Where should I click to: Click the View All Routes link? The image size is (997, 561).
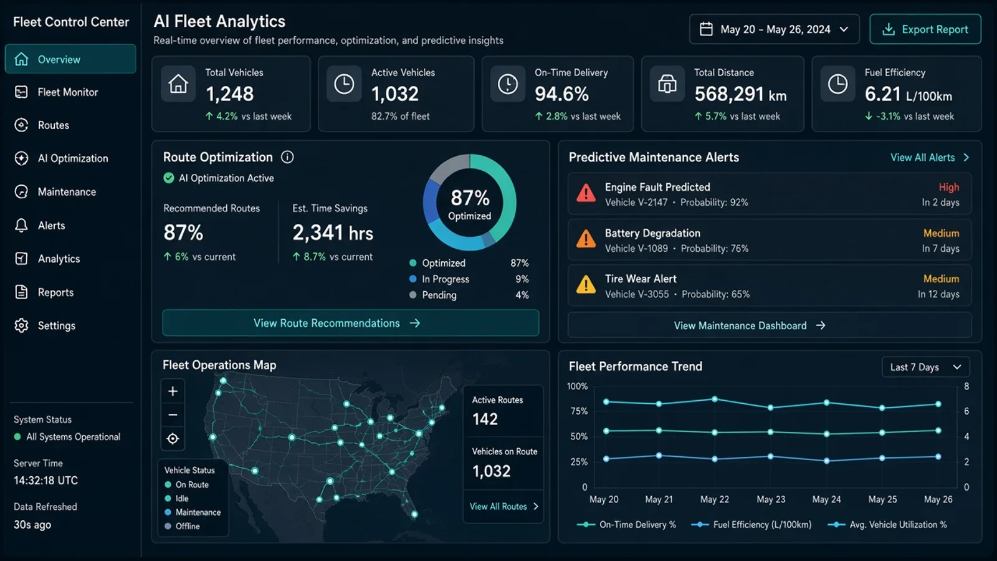pyautogui.click(x=503, y=506)
